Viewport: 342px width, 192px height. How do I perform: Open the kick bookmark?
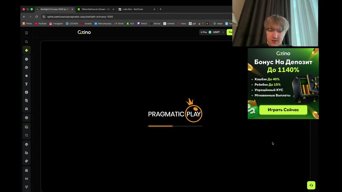coord(130,23)
